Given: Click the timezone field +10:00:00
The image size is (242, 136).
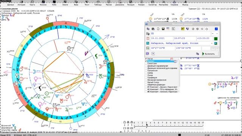Looking at the screenshot, I should [x=205, y=39].
